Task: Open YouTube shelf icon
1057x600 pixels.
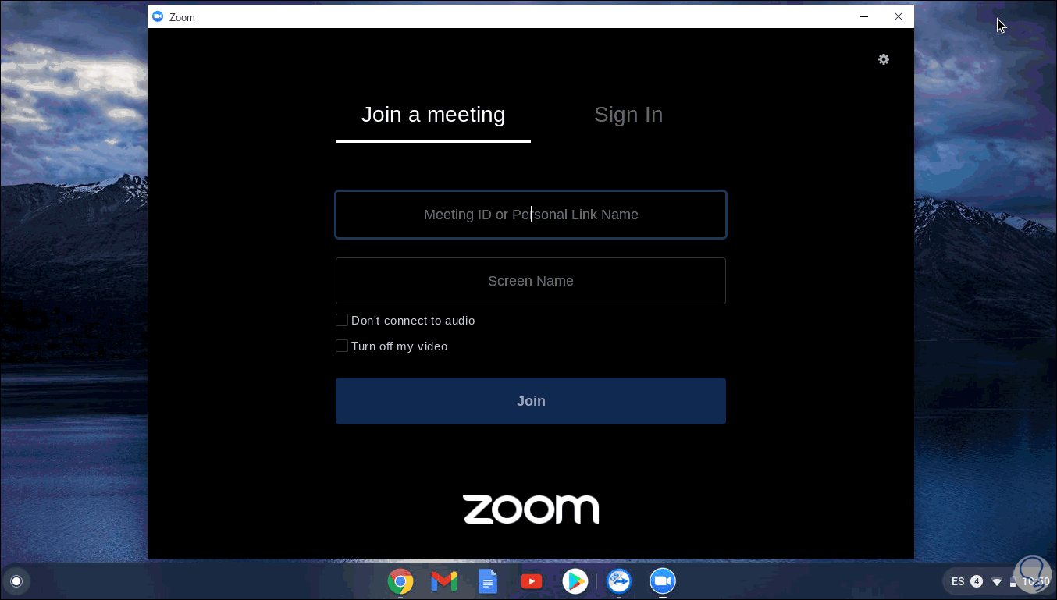Action: [x=532, y=581]
